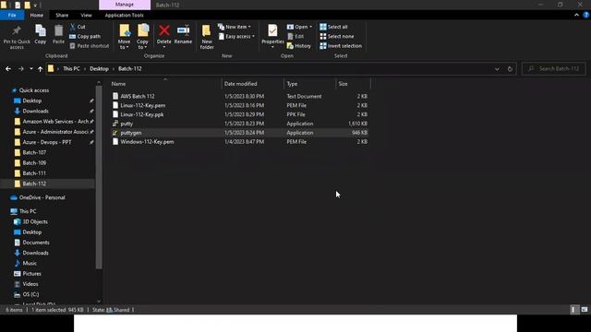
Task: Open the file Properties
Action: pyautogui.click(x=272, y=36)
